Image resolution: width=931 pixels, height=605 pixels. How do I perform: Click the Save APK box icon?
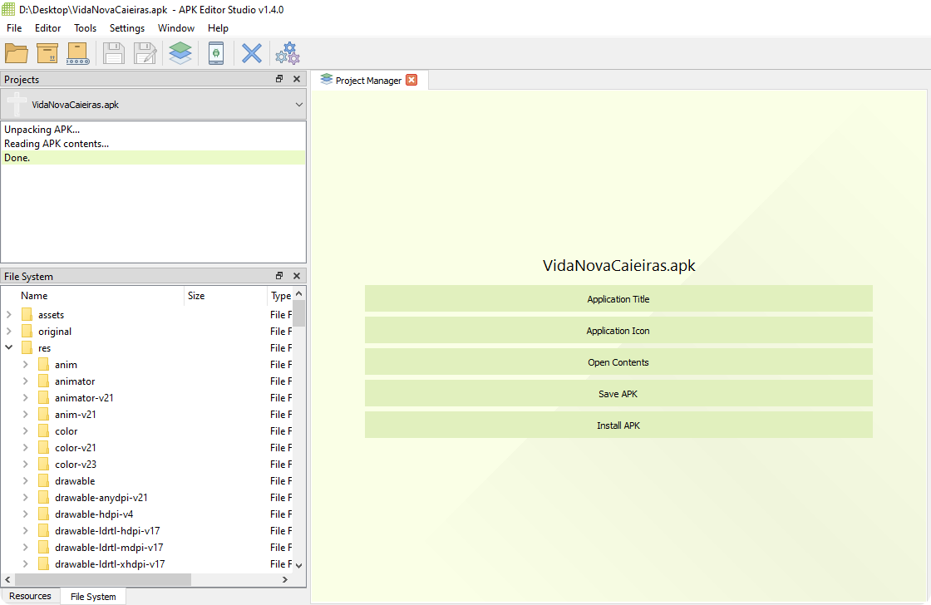click(47, 53)
